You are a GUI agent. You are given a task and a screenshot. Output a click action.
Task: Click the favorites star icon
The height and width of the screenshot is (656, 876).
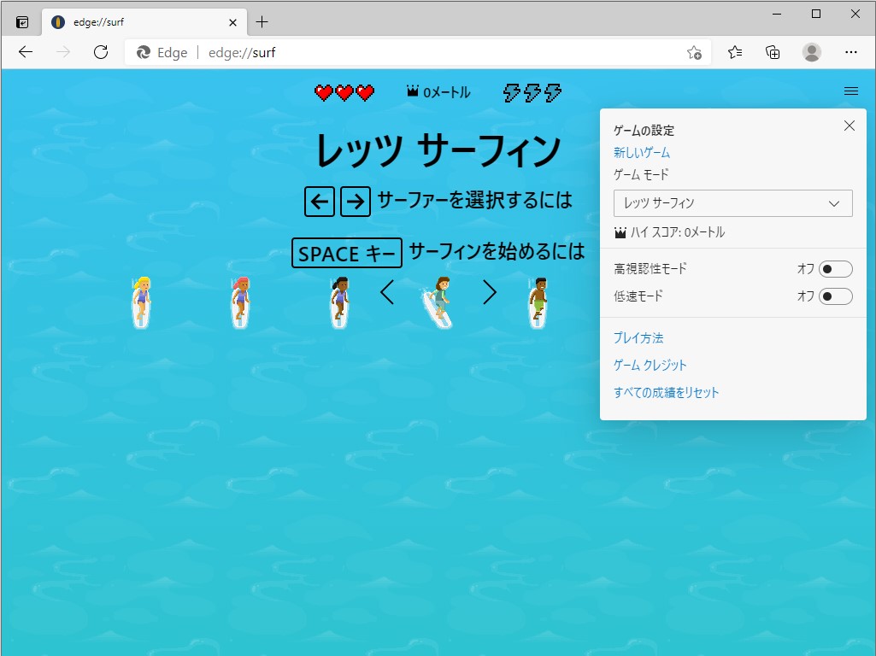[696, 52]
